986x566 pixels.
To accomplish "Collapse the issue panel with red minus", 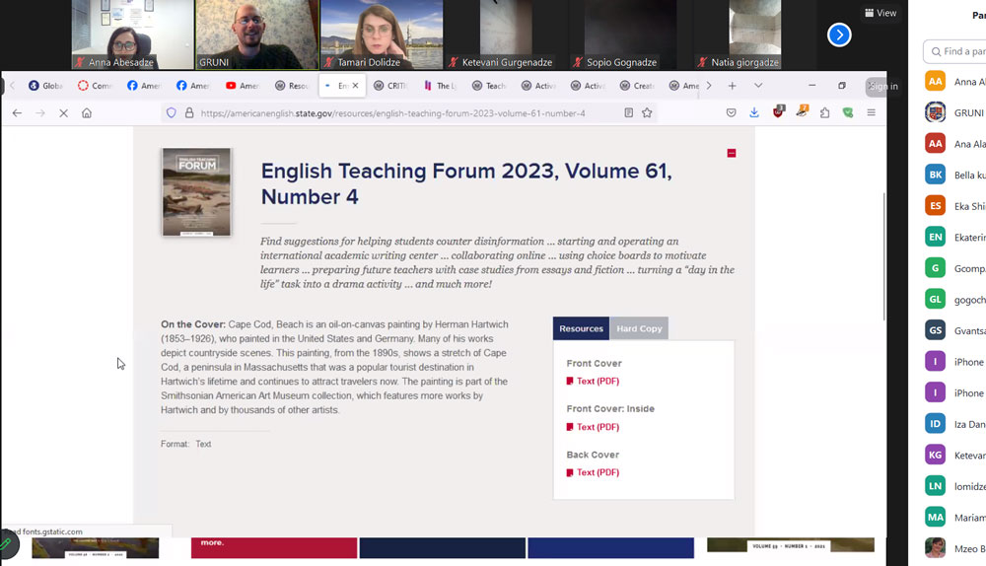I will 731,153.
